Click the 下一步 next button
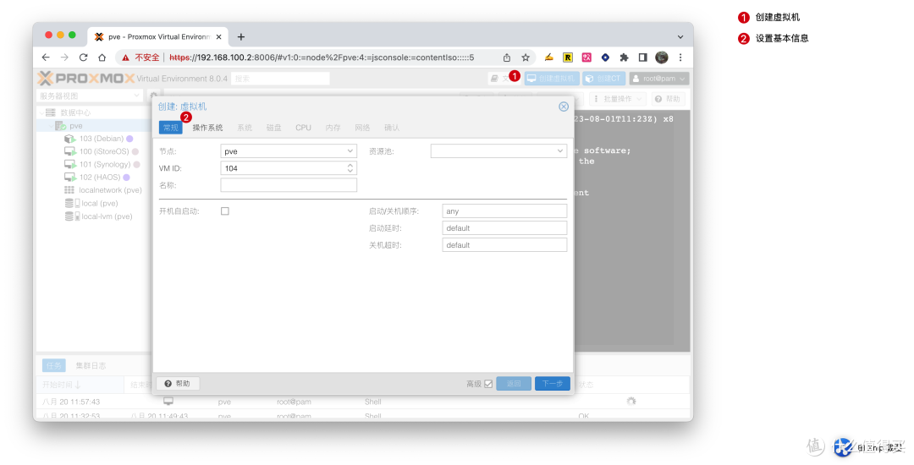 point(553,384)
